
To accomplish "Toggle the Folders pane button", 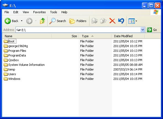I will pos(78,21).
